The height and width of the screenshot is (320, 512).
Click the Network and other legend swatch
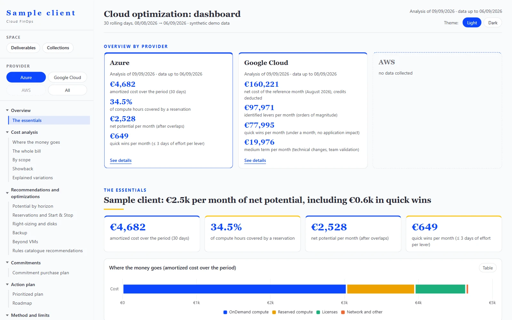(x=343, y=312)
